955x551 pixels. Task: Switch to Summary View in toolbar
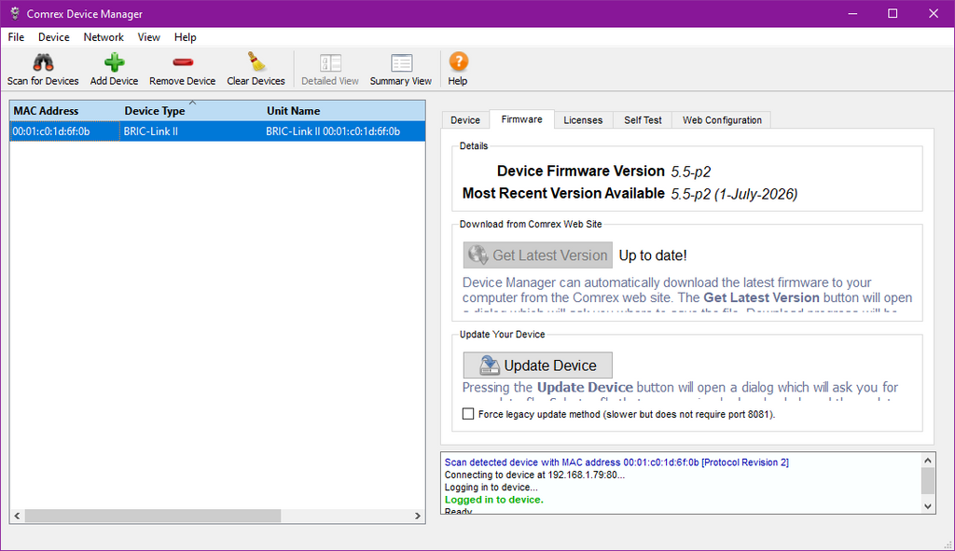401,69
